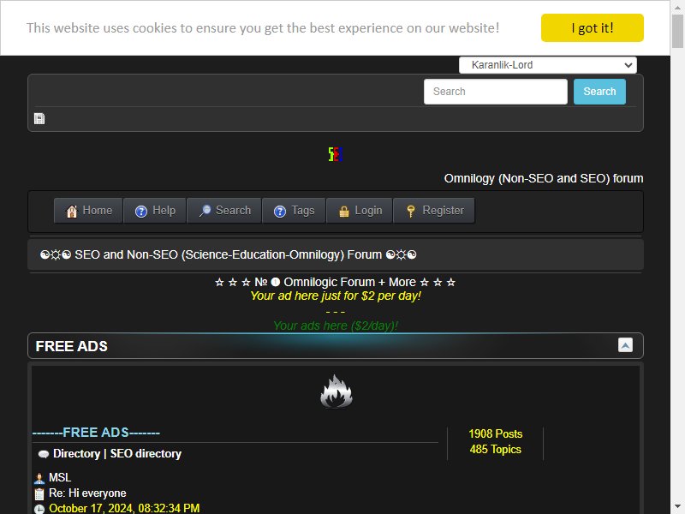
Task: Dismiss cookie notice with I got it!
Action: [x=592, y=28]
